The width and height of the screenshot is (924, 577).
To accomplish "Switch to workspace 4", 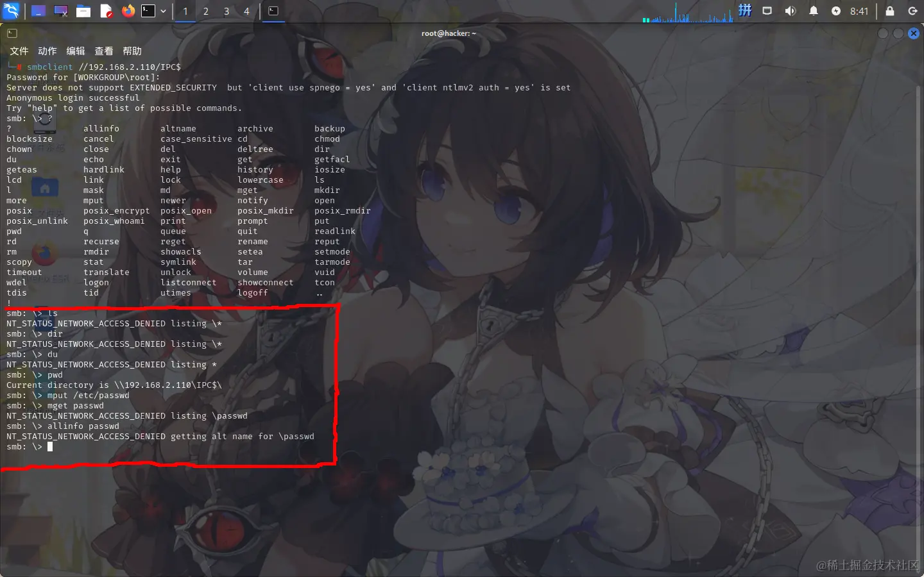I will 246,11.
